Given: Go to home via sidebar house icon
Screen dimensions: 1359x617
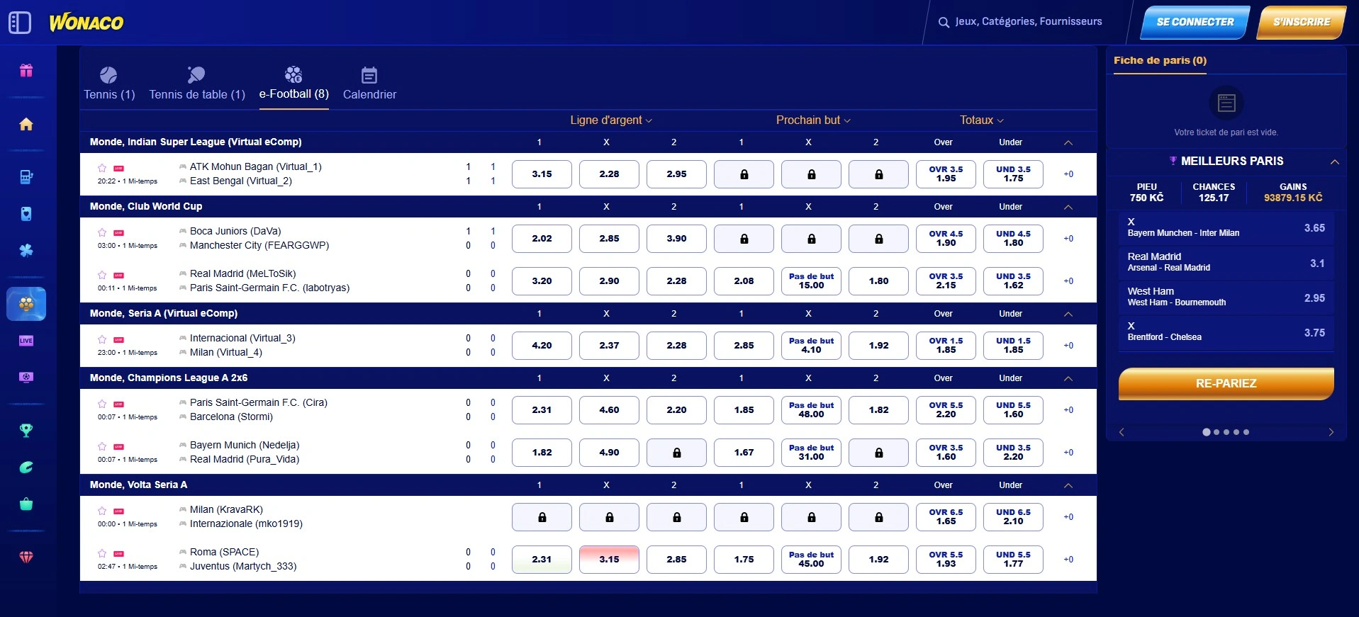Looking at the screenshot, I should (26, 125).
